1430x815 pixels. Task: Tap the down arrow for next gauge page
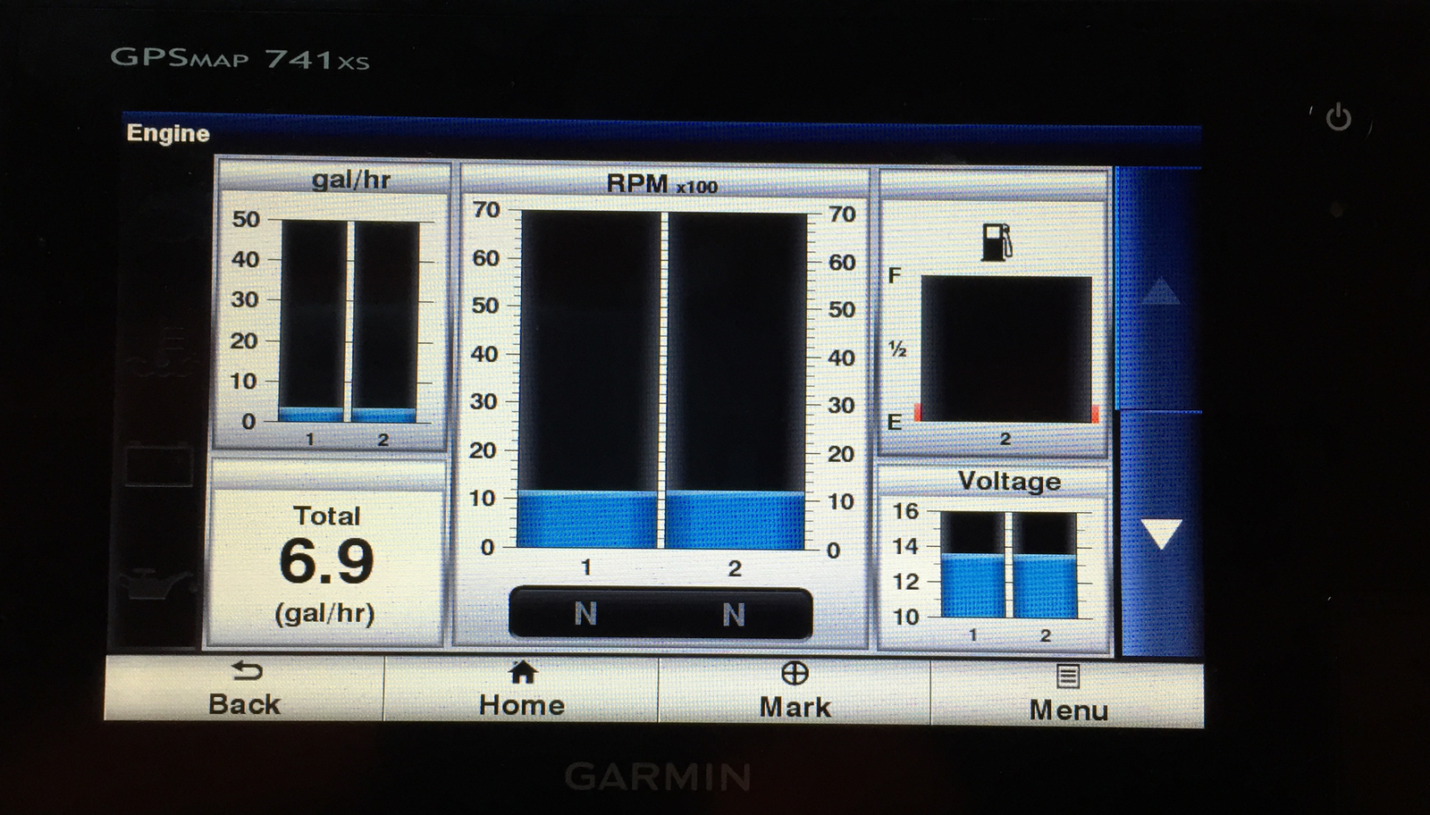1161,534
